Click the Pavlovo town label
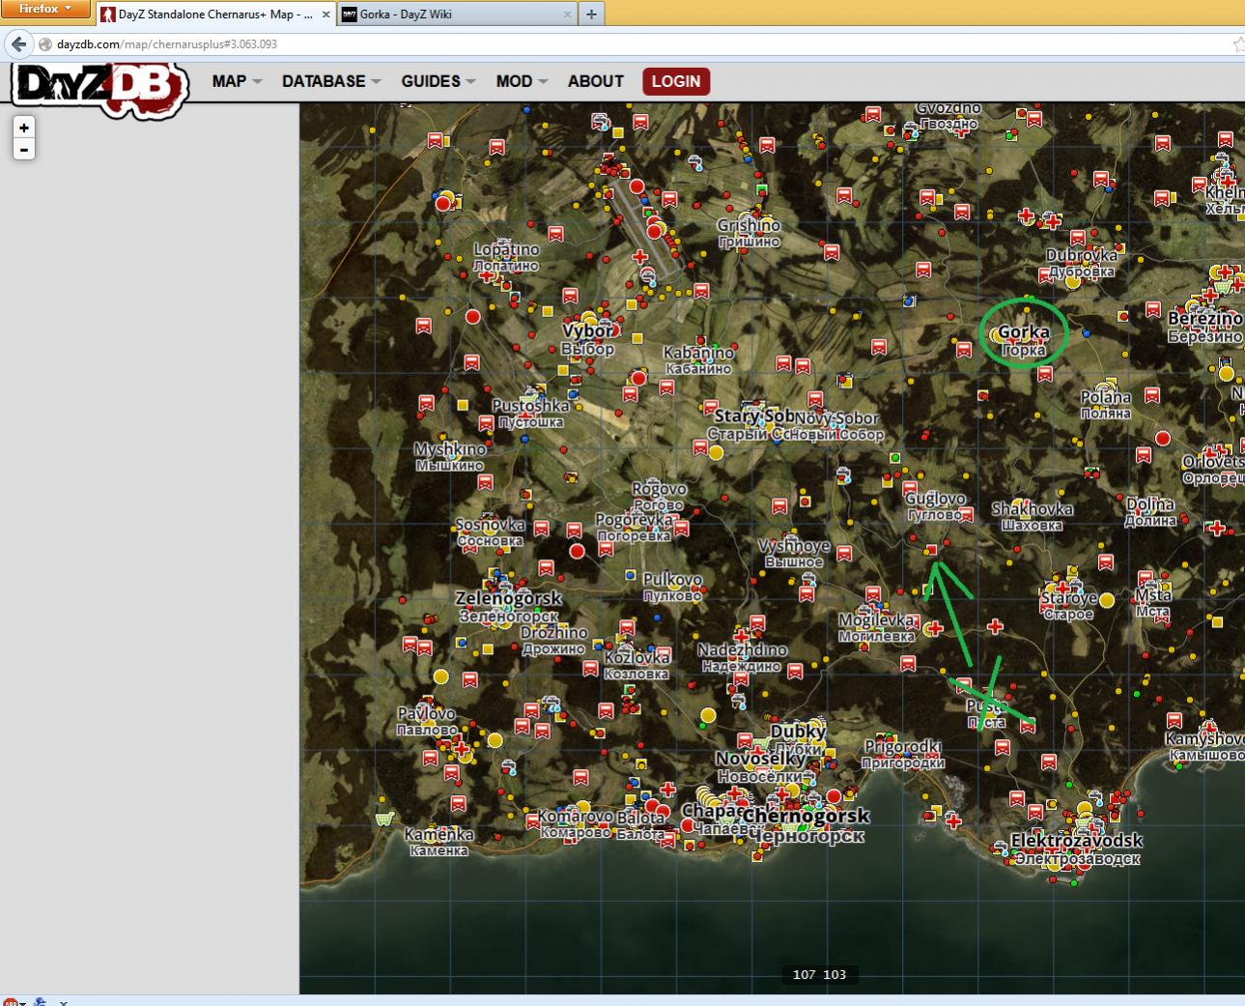Viewport: 1245px width, 1006px height. click(x=426, y=721)
